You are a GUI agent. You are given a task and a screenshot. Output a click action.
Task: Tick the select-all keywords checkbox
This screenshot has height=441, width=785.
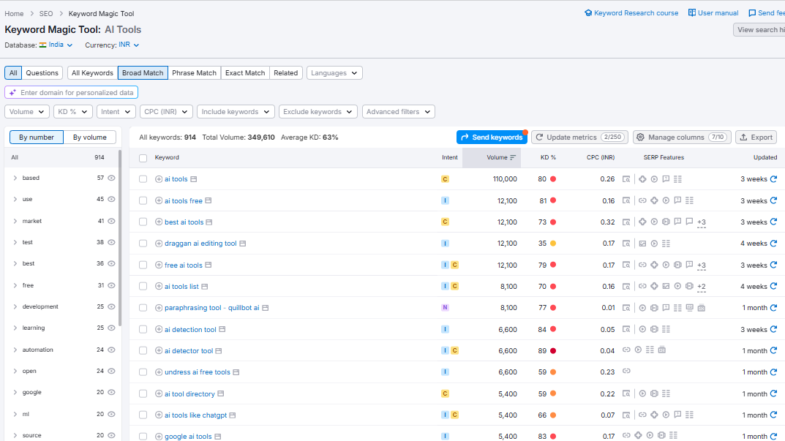click(x=143, y=158)
